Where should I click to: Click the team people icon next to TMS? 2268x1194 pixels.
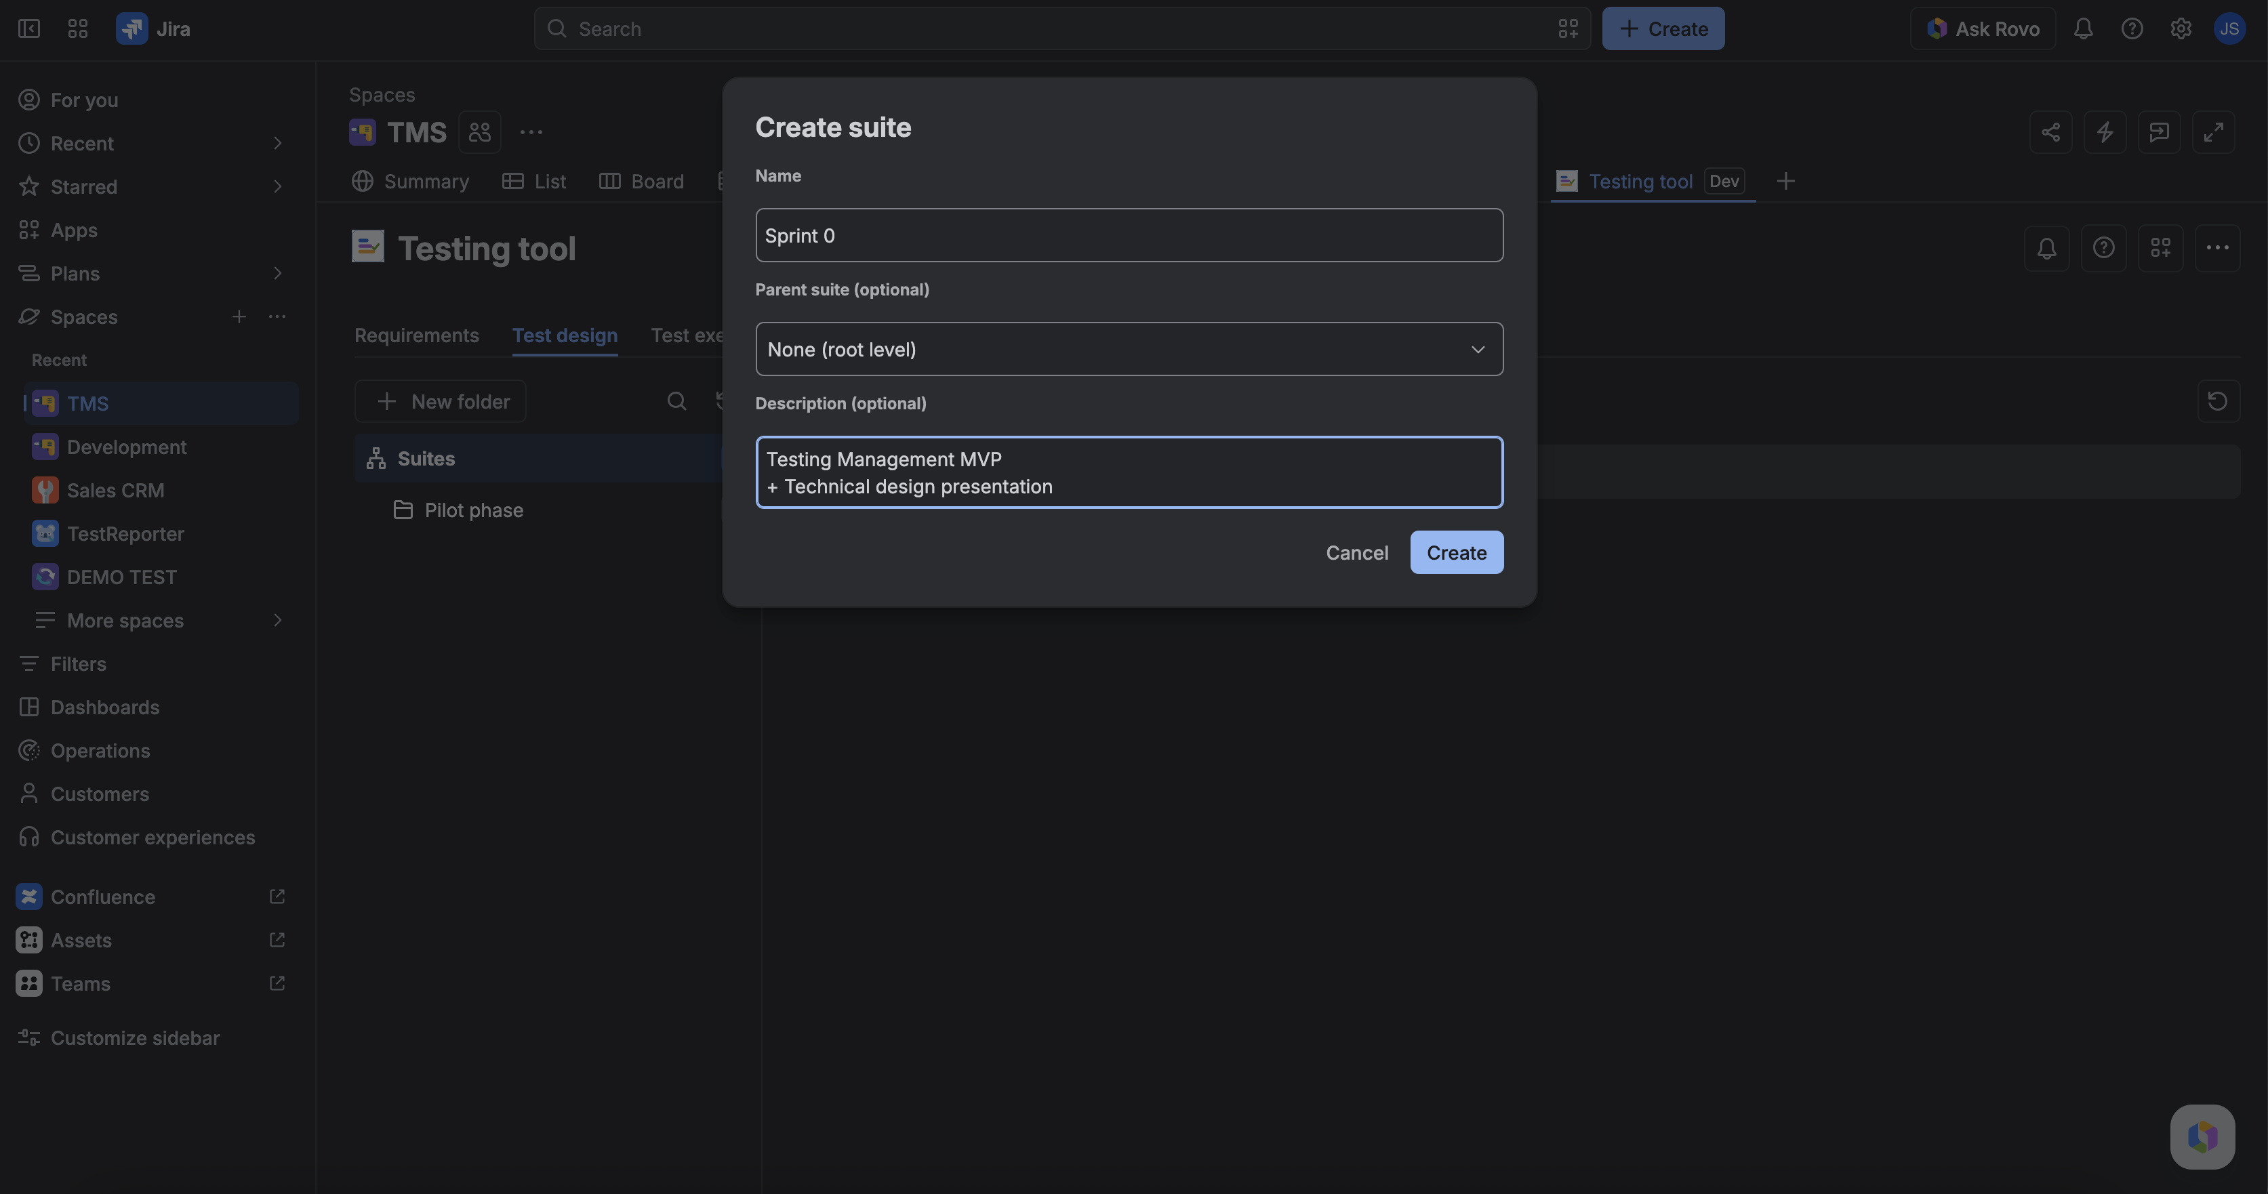[480, 132]
